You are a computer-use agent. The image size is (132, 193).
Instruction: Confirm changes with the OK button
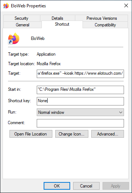pyautogui.click(x=57, y=186)
